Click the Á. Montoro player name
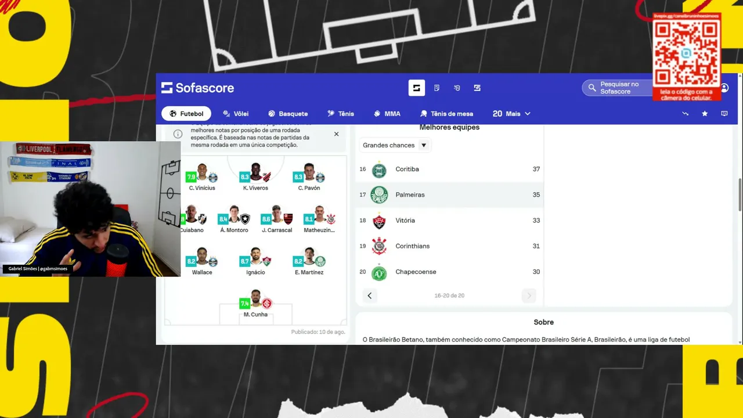This screenshot has height=418, width=743. (234, 230)
